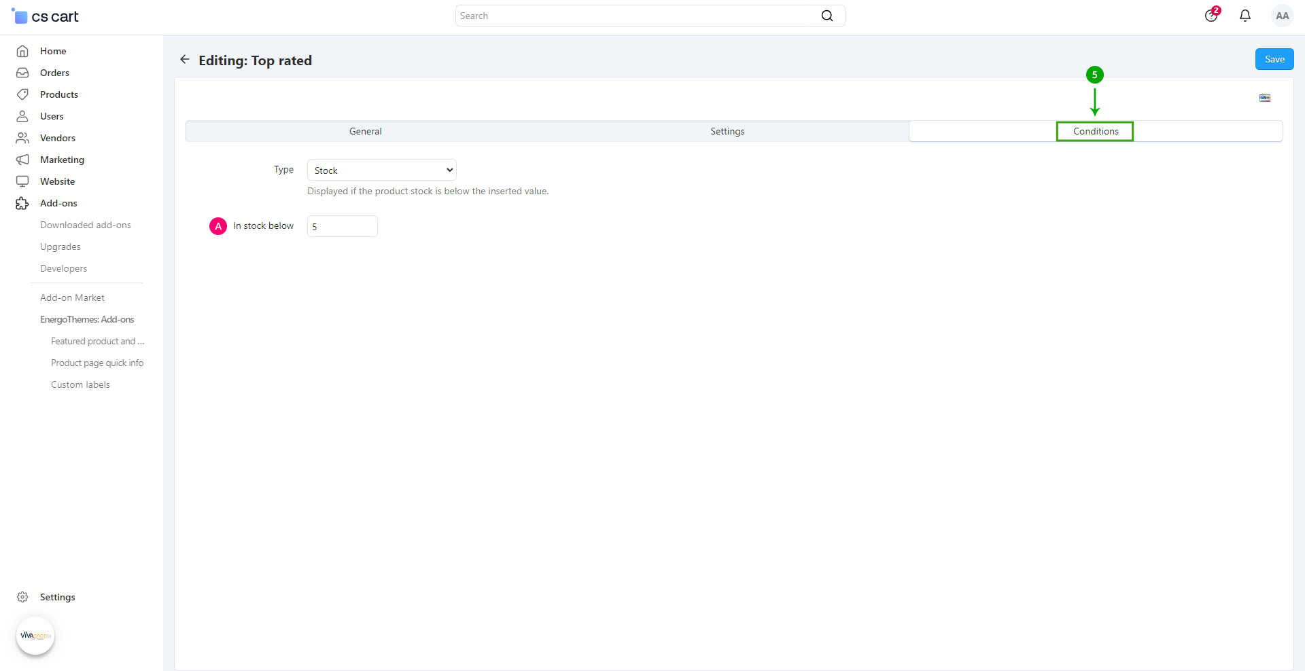
Task: Click the Website monitor icon
Action: (22, 181)
